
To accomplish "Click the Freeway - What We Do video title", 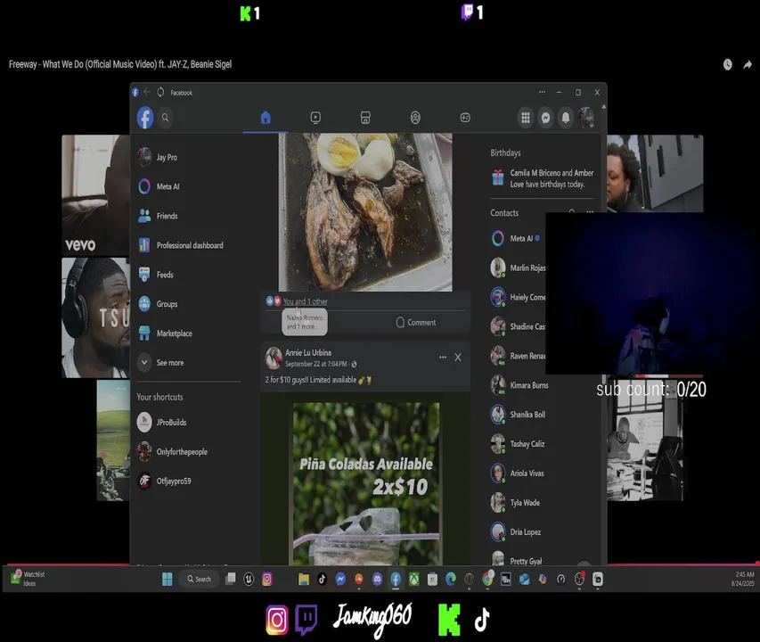I will 120,64.
